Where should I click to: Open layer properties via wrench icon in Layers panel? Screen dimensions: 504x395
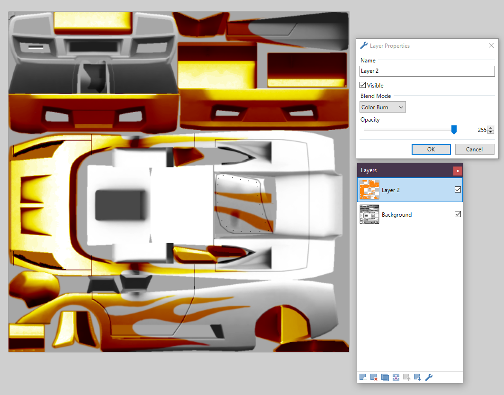(429, 377)
